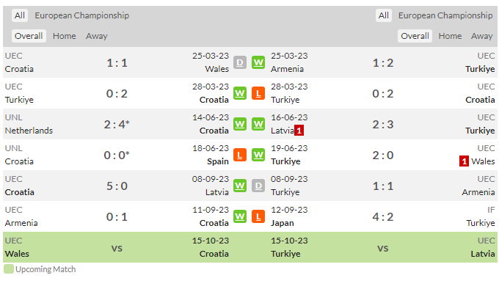Switch left table to Home matches
499x289 pixels.
65,36
